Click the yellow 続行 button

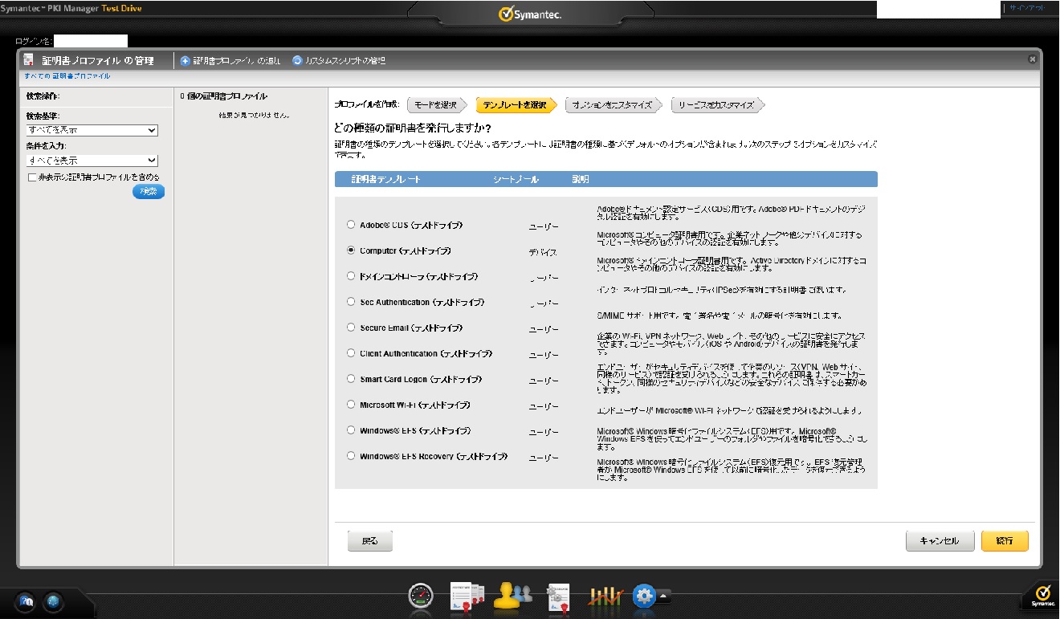tap(1004, 541)
